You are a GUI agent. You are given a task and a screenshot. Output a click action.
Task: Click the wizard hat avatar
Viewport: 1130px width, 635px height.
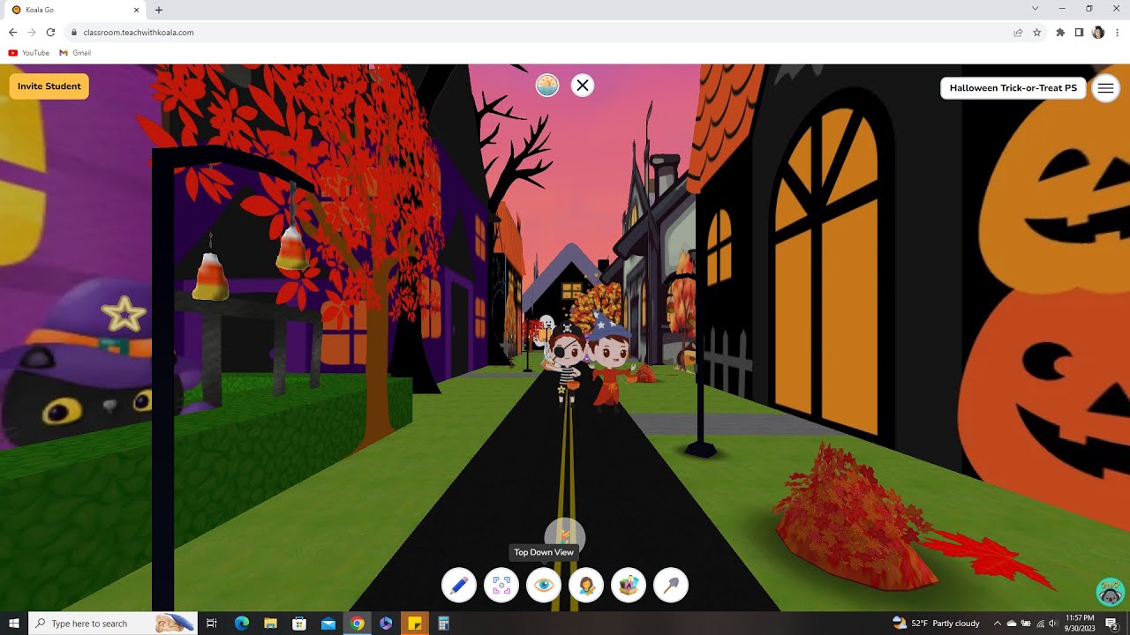tap(610, 363)
